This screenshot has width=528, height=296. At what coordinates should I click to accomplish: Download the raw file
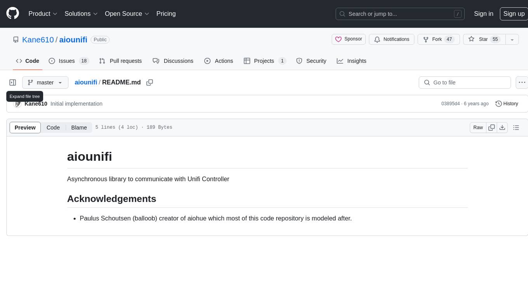tap(502, 127)
